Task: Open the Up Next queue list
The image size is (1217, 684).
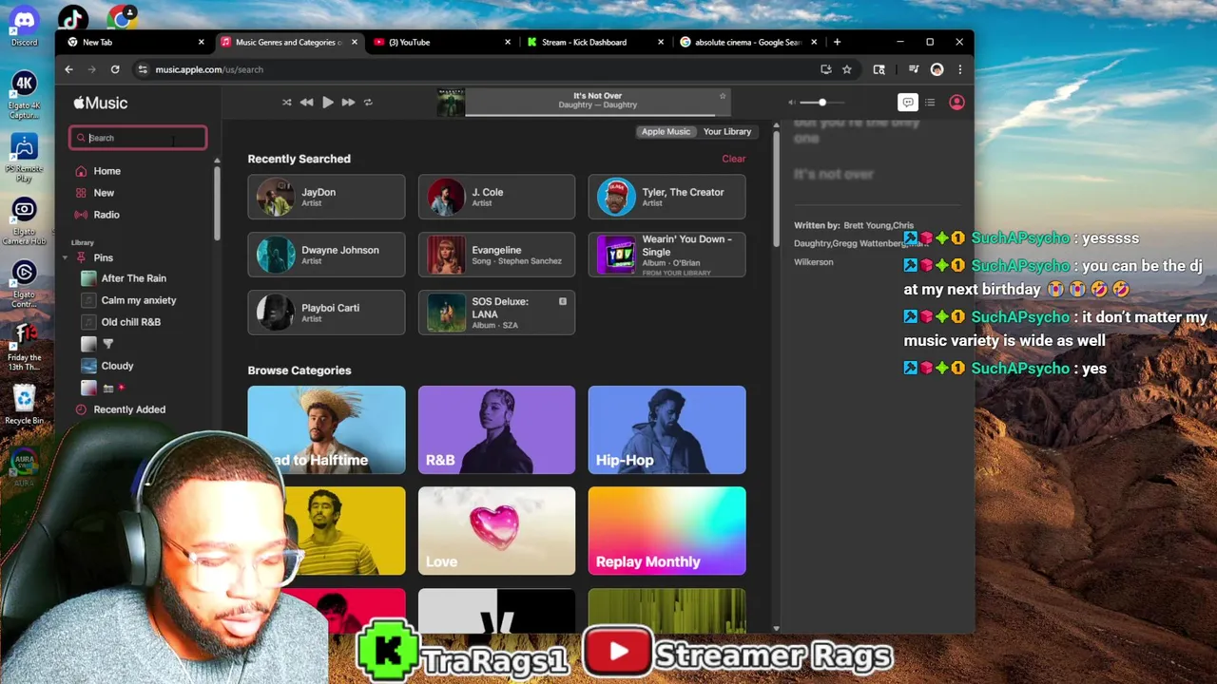Action: [x=930, y=103]
